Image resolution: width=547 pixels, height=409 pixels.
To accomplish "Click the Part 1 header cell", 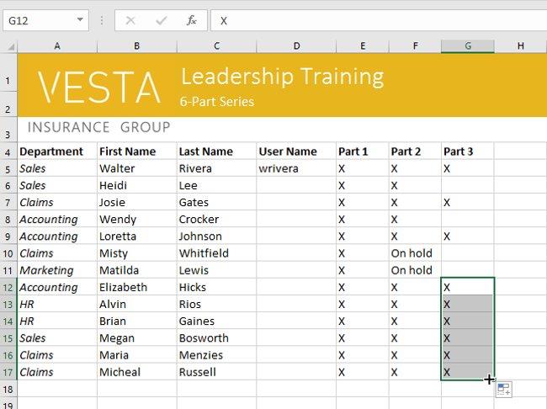I will click(x=363, y=151).
